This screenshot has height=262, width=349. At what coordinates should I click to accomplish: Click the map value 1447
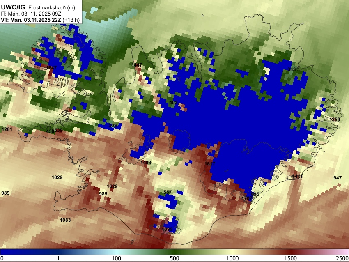click(137, 65)
